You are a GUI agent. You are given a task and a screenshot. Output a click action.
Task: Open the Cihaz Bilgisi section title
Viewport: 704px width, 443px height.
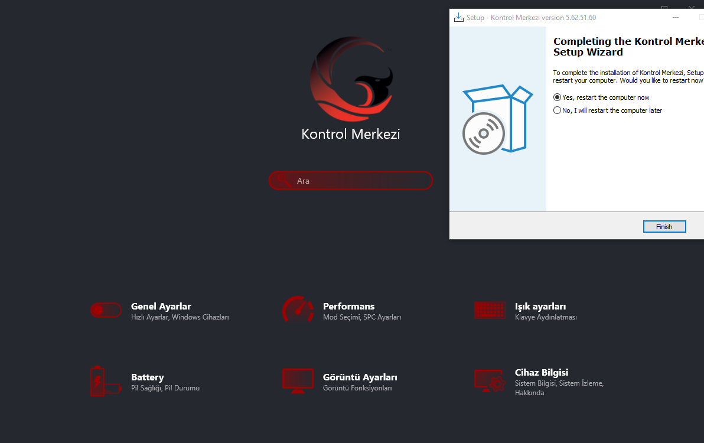pos(542,372)
